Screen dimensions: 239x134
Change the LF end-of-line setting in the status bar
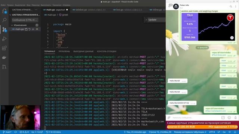[219, 132]
